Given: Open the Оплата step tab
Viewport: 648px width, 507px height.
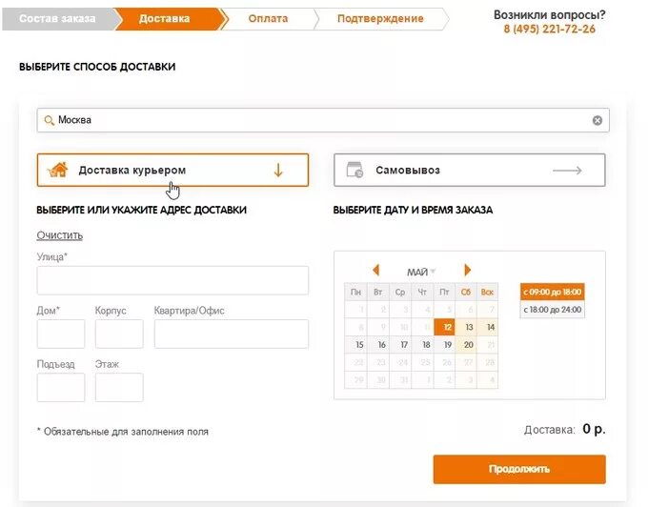Looking at the screenshot, I should pos(271,19).
